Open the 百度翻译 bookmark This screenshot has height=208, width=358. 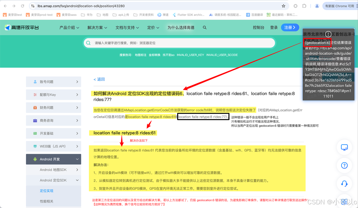tap(255, 15)
